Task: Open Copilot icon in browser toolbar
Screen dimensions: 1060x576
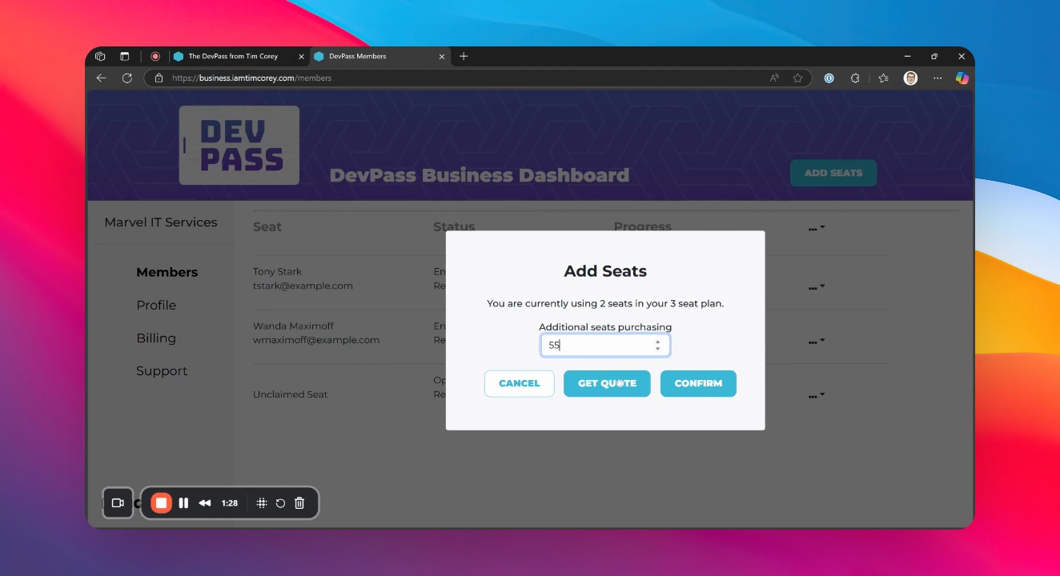Action: click(x=962, y=78)
